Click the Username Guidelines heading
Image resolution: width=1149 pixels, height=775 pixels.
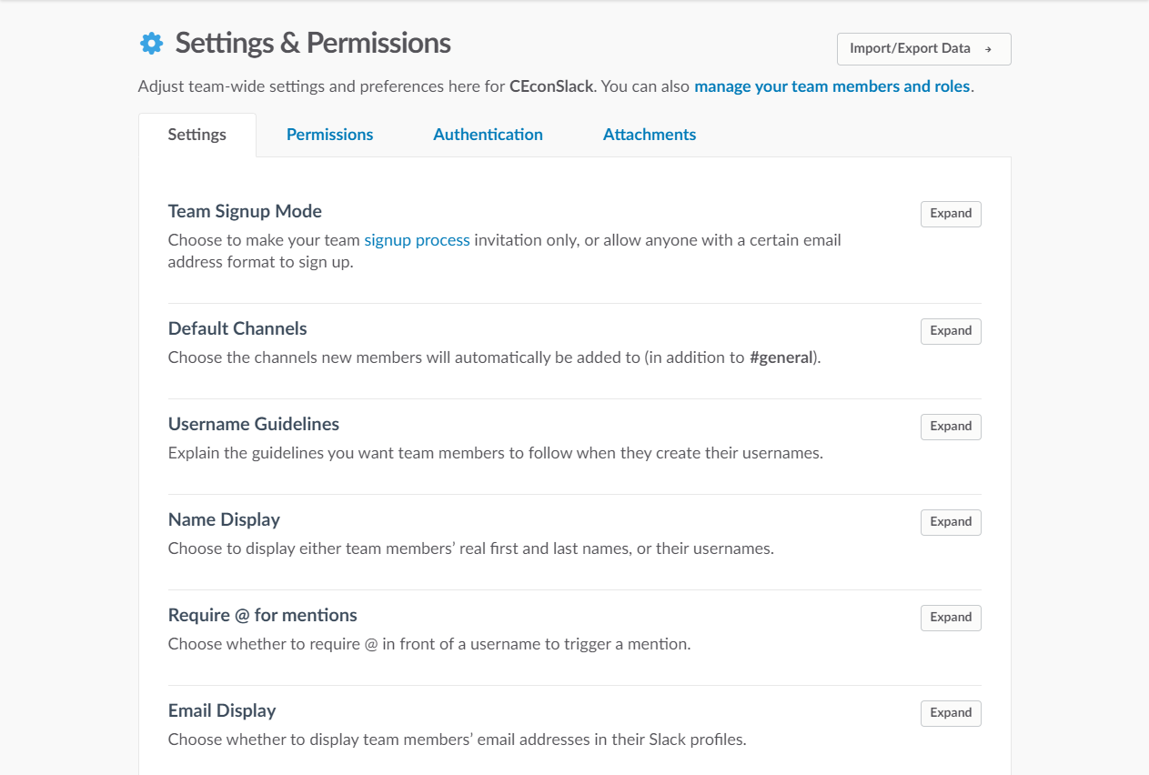(x=253, y=424)
